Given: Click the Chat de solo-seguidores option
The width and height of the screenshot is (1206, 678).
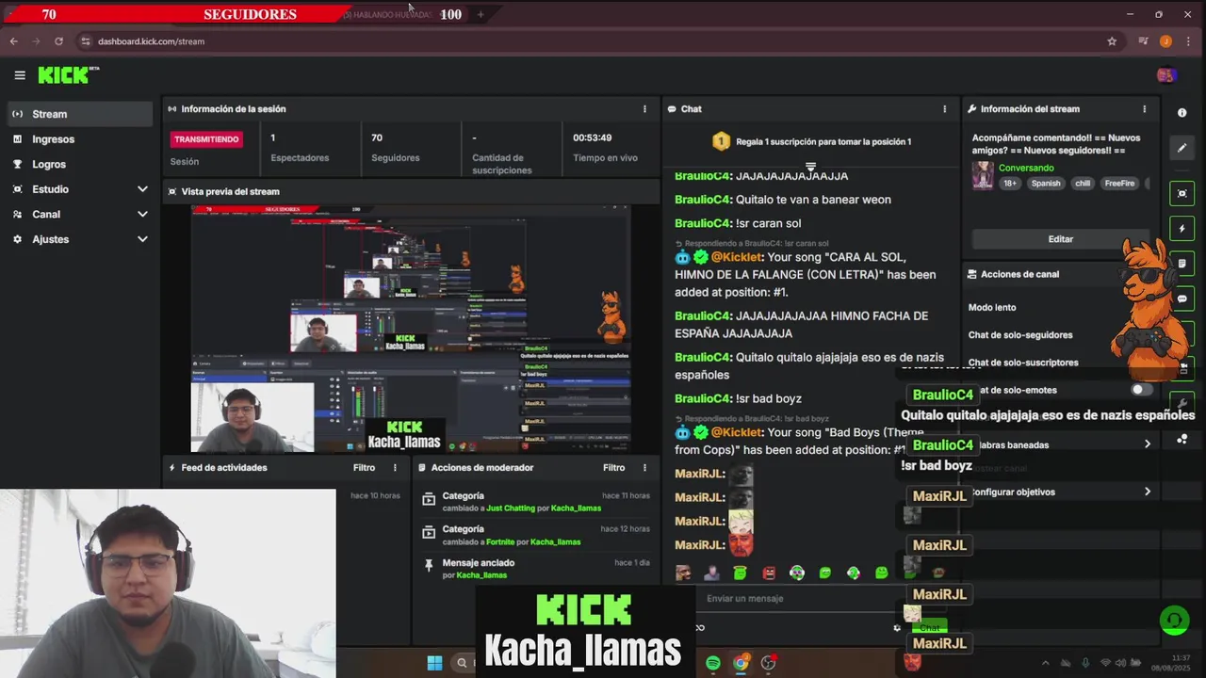Looking at the screenshot, I should click(x=1020, y=335).
